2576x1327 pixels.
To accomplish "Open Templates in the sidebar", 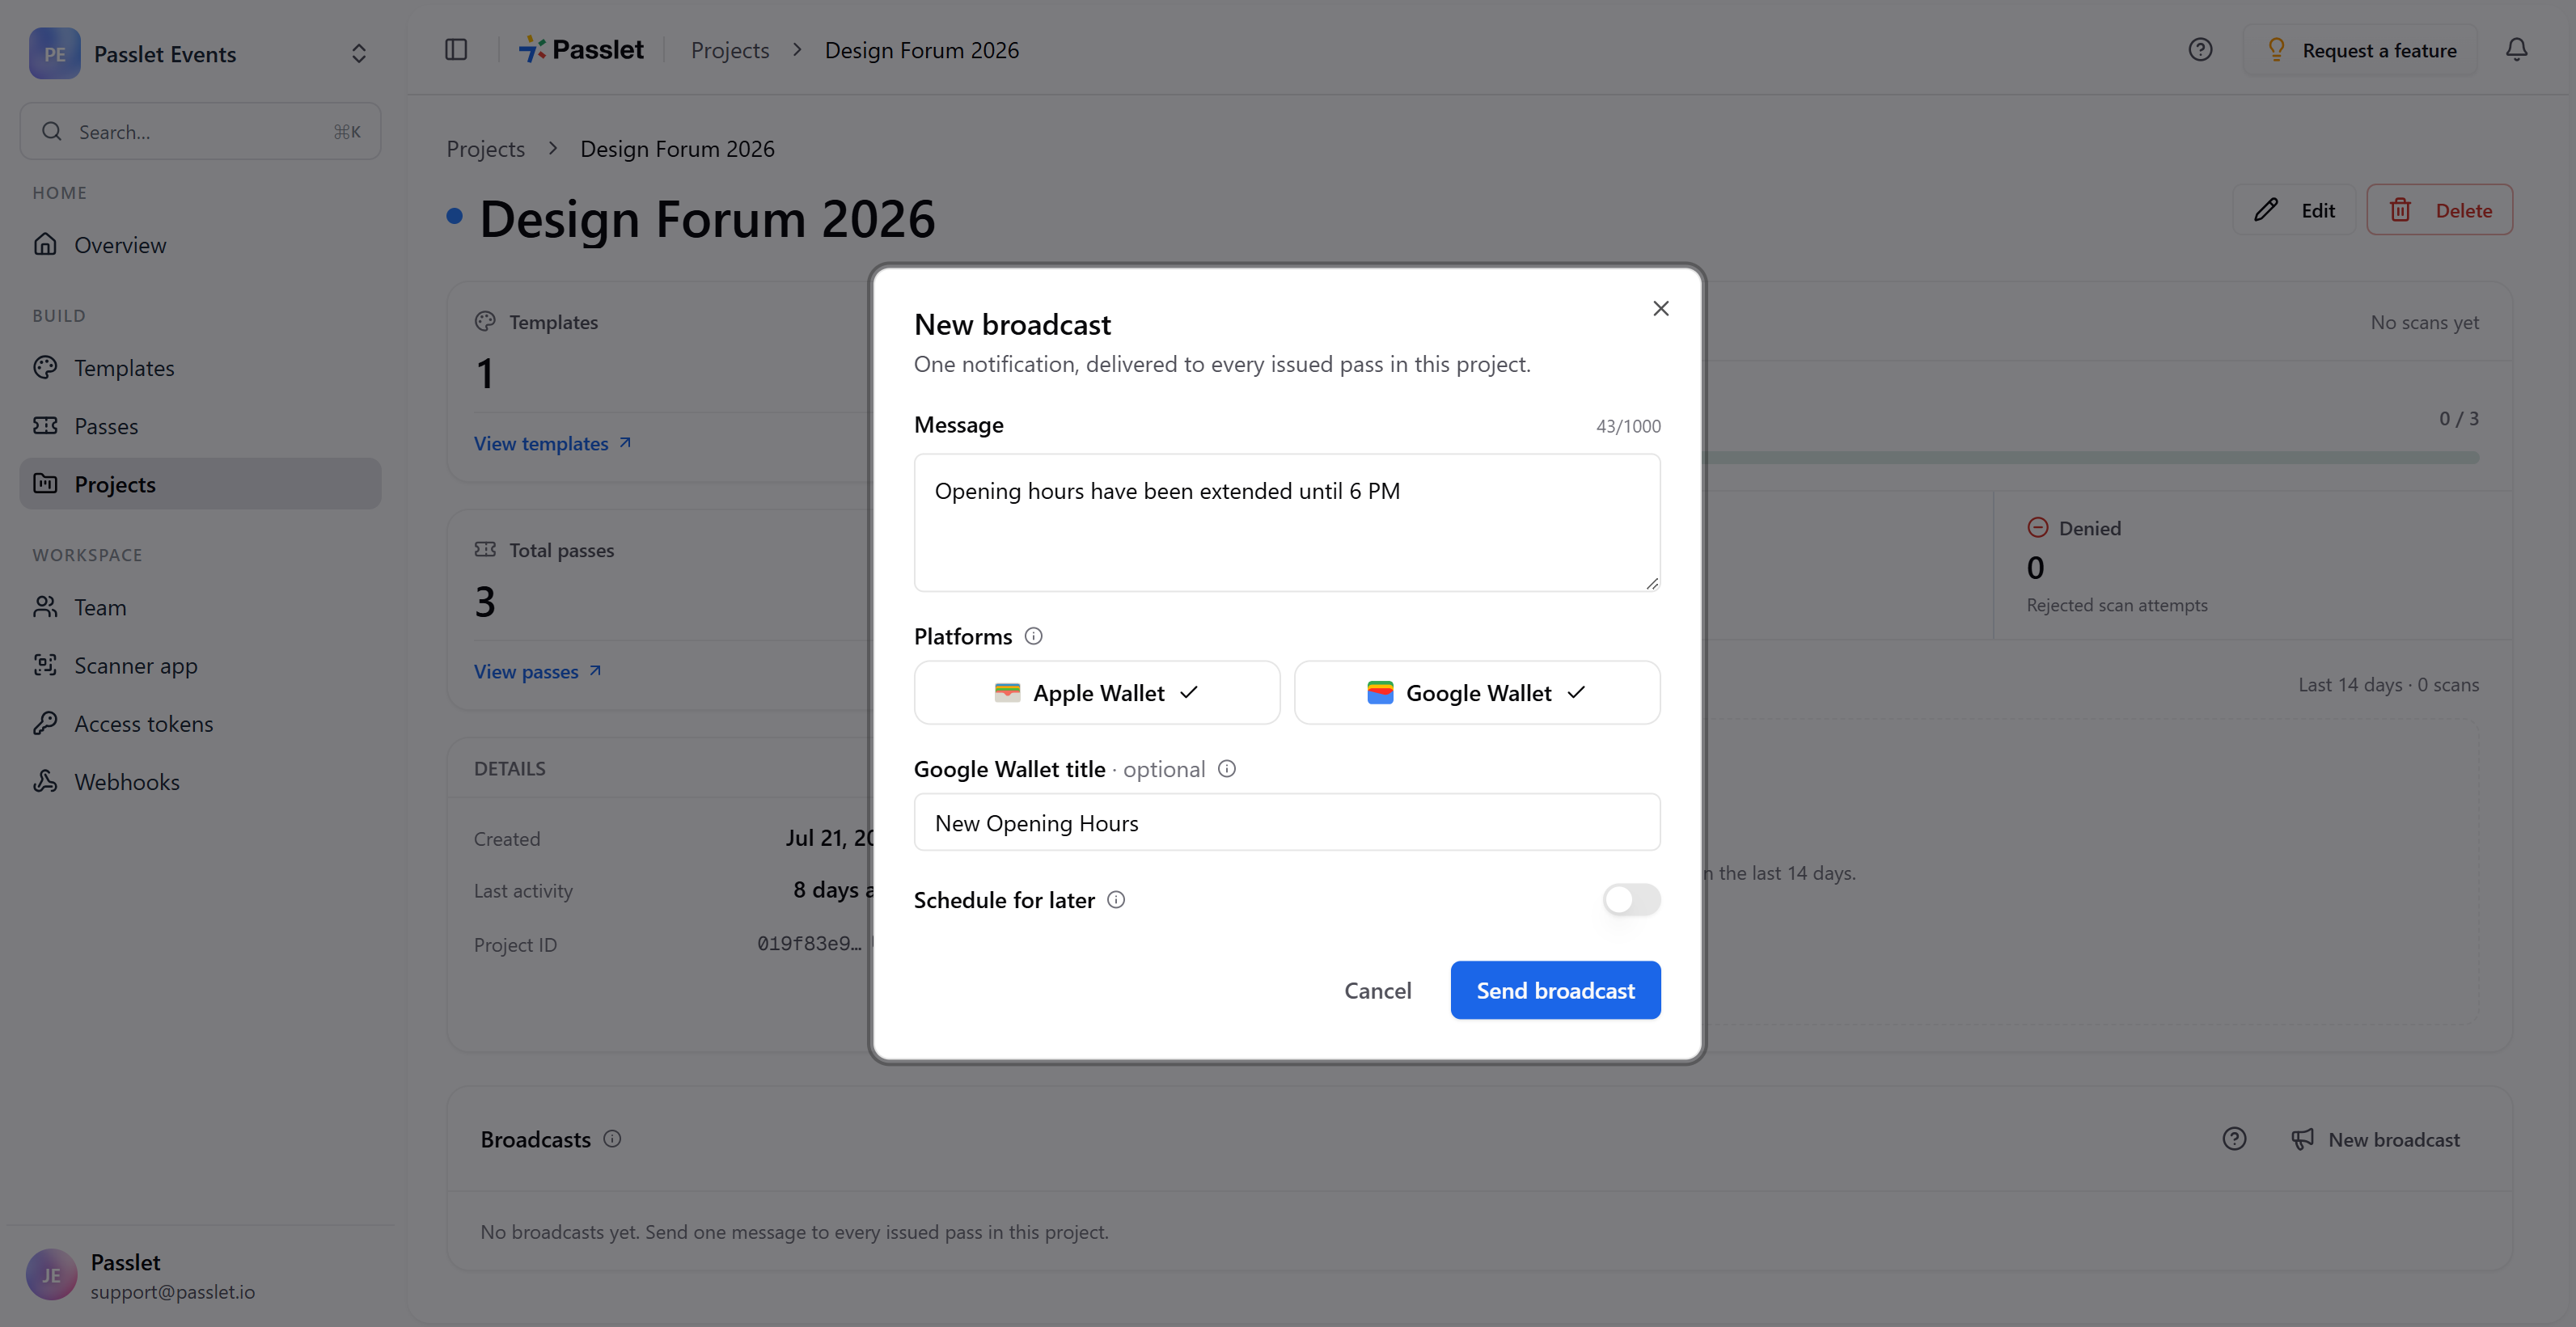I will (200, 367).
